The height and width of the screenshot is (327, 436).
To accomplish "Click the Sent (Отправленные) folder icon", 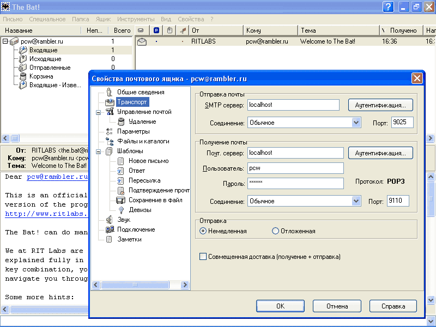I will pyautogui.click(x=22, y=68).
